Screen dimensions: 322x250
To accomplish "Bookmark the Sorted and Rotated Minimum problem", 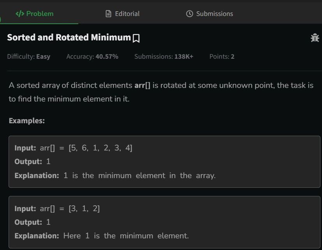I will point(136,38).
